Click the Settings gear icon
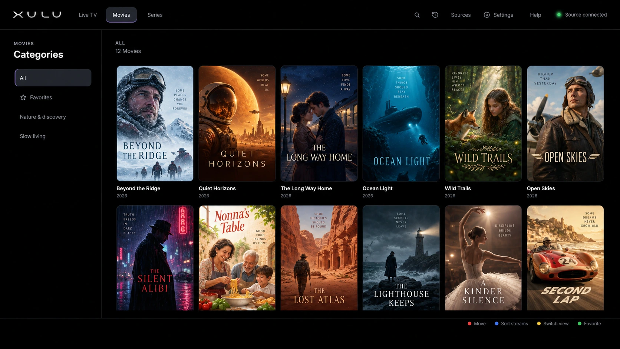 click(487, 15)
